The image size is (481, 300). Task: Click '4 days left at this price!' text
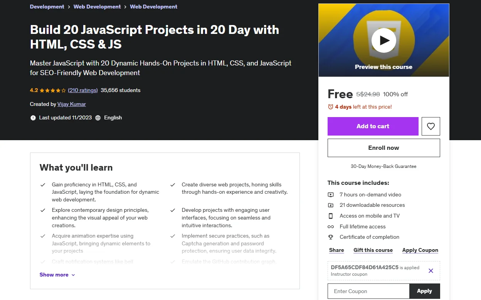click(363, 107)
